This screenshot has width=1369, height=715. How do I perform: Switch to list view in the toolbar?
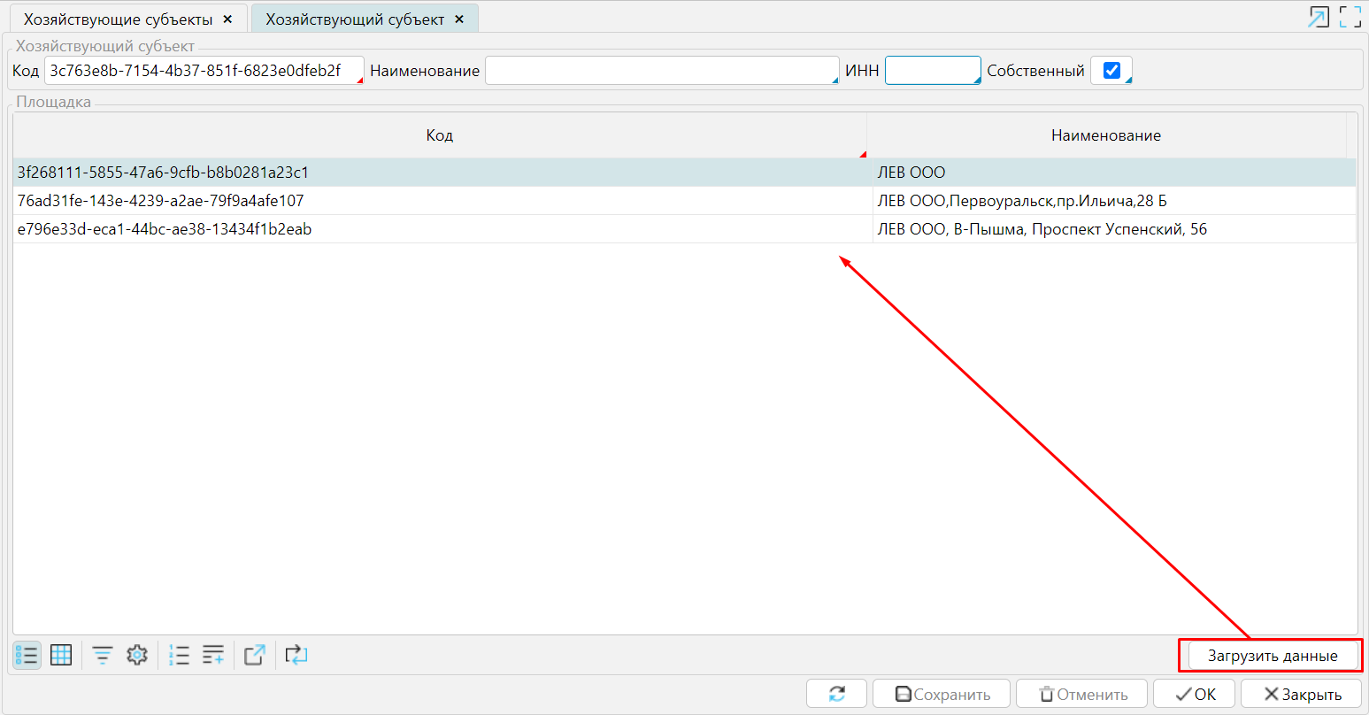[x=27, y=656]
